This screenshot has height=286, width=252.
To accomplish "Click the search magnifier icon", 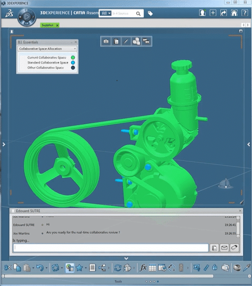I will point(139,14).
